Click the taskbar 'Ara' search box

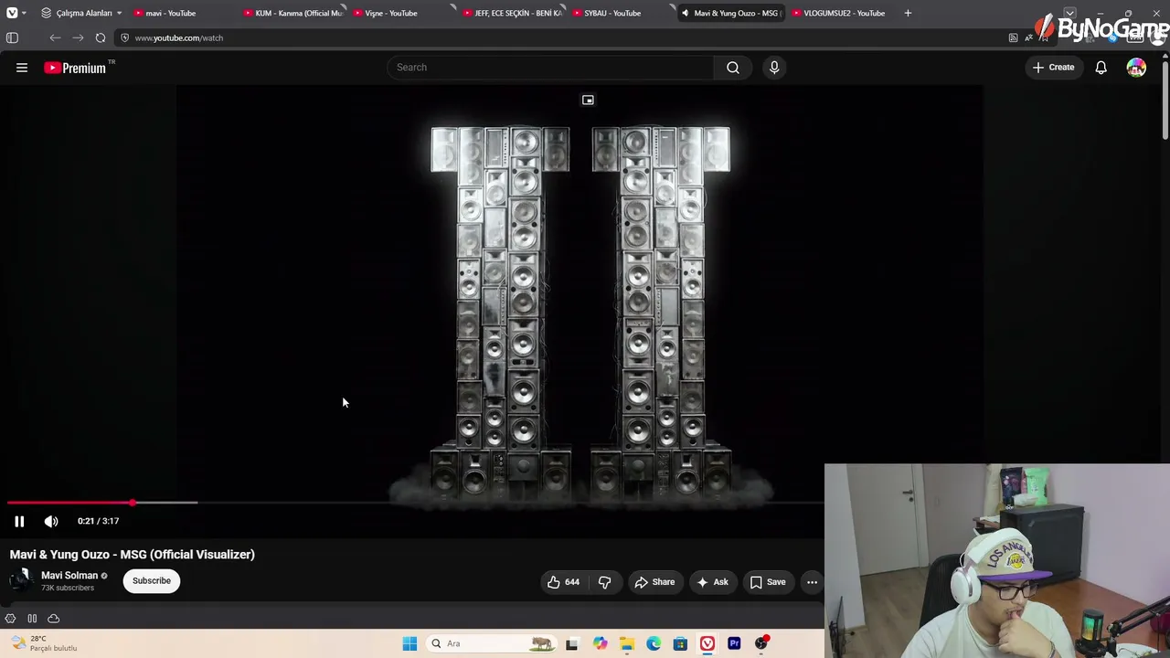point(492,643)
